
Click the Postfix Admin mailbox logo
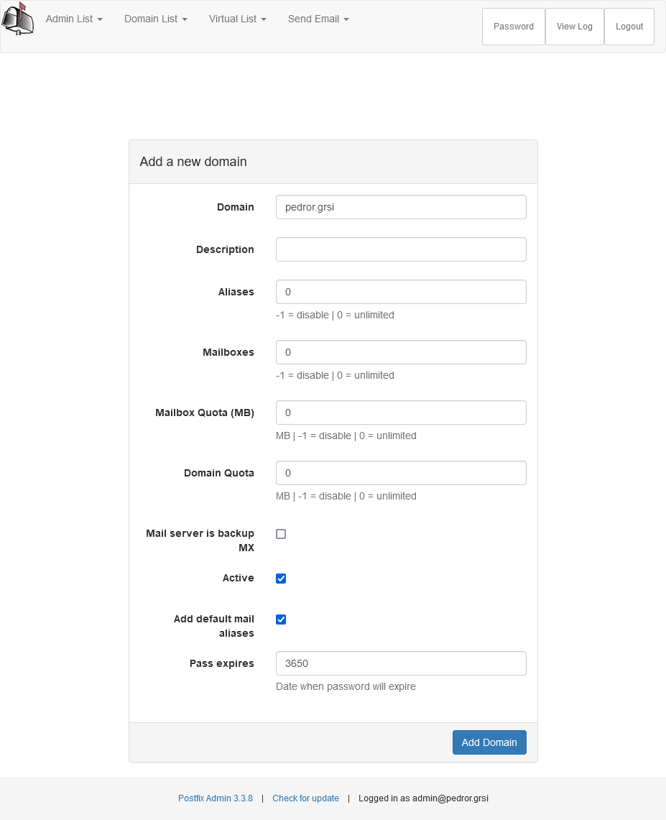click(17, 19)
